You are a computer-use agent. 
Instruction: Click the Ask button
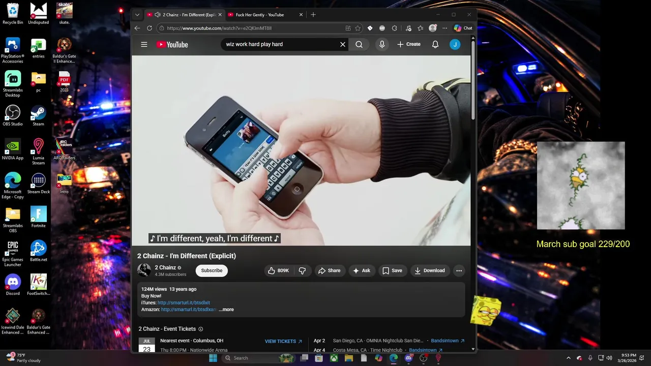point(362,270)
